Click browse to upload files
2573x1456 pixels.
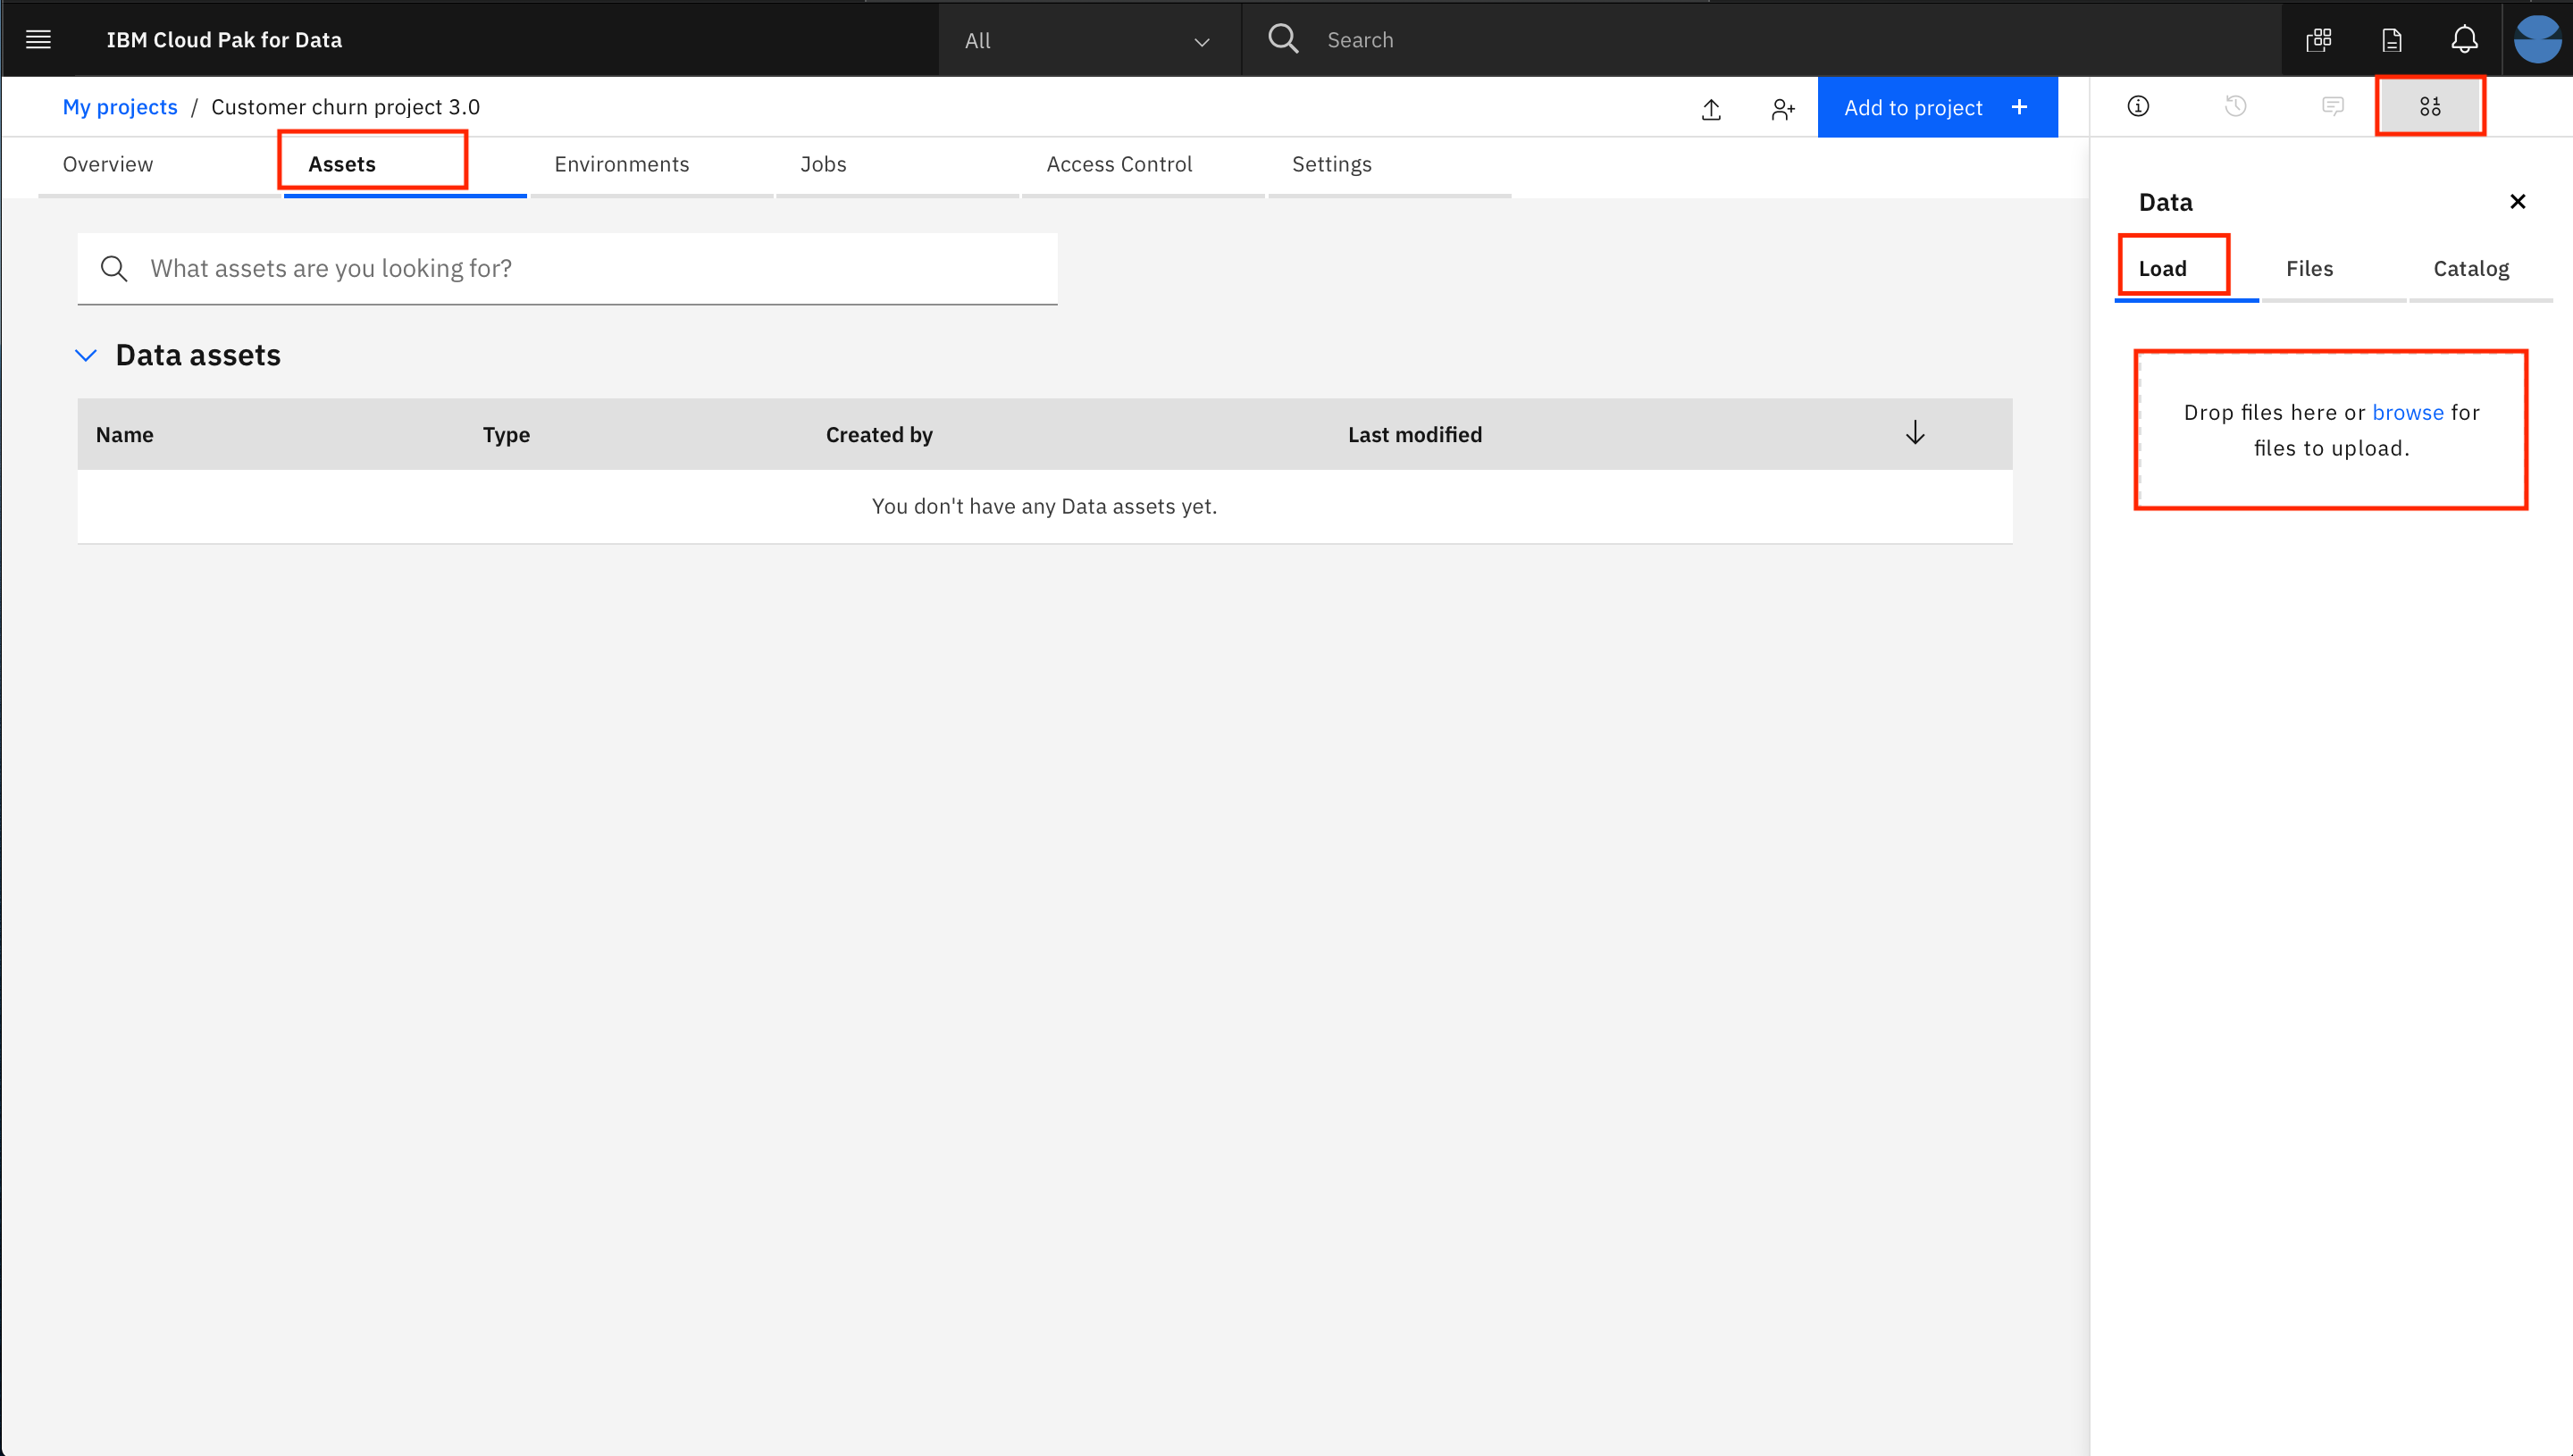[2407, 410]
